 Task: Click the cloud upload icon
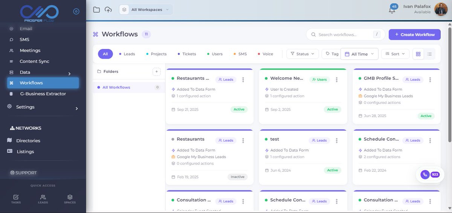(x=108, y=10)
